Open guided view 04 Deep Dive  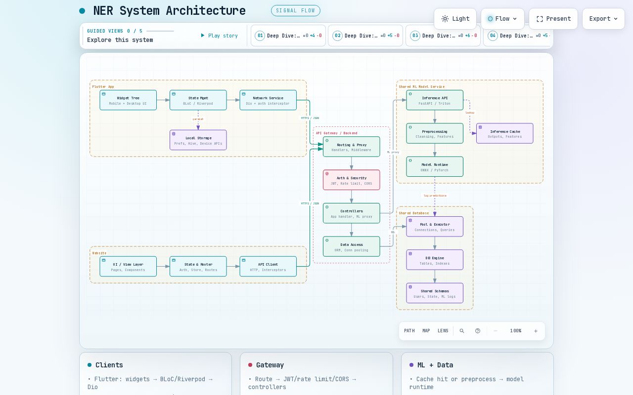point(518,36)
